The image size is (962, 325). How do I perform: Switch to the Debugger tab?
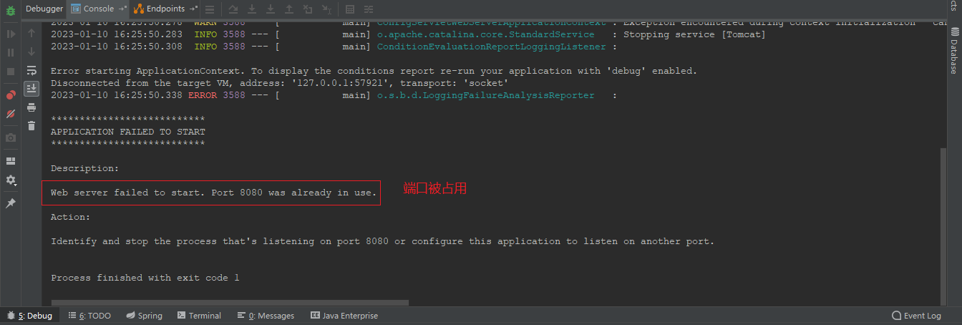(x=44, y=9)
